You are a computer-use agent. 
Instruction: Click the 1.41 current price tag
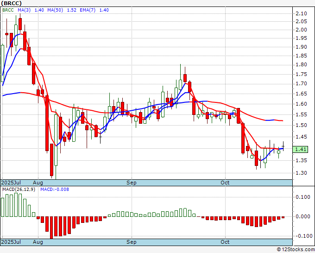301,149
